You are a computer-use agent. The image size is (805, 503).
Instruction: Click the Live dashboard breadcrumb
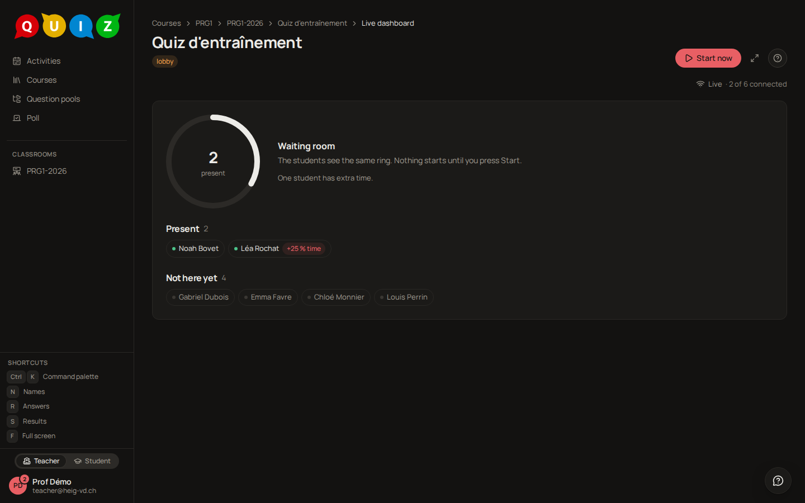(388, 23)
